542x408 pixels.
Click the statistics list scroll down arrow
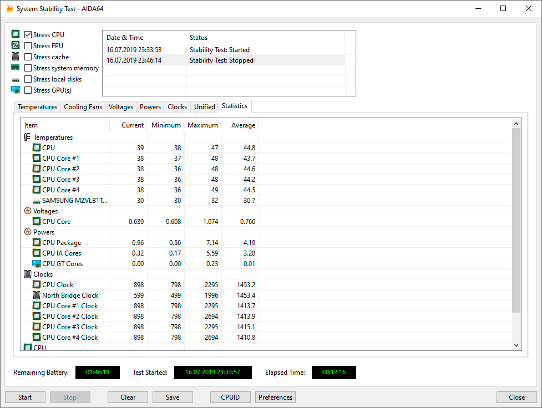[x=516, y=345]
